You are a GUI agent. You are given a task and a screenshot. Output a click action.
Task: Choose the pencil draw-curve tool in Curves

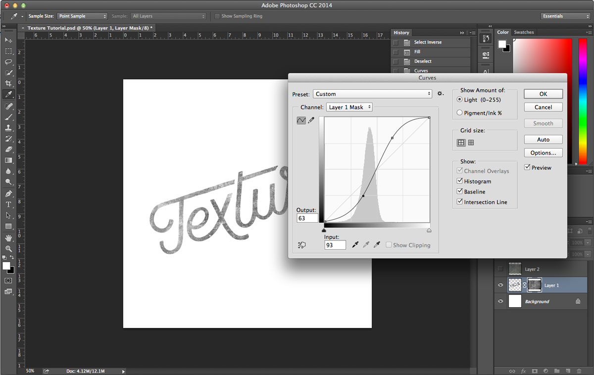pyautogui.click(x=311, y=120)
